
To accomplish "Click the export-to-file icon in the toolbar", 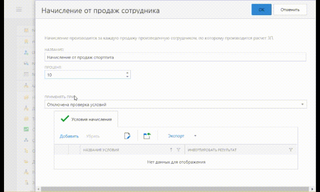I will (x=147, y=136).
